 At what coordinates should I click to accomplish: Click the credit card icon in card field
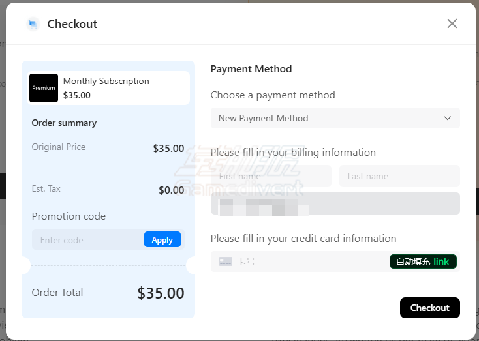click(x=225, y=261)
